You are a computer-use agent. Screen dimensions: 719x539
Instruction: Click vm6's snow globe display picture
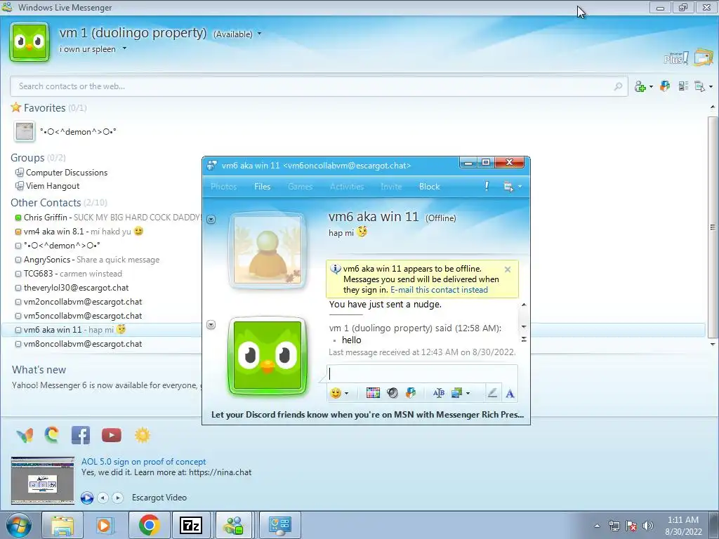pos(268,251)
